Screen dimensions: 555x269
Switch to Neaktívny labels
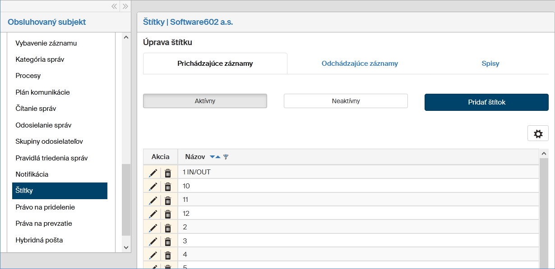[x=346, y=101]
